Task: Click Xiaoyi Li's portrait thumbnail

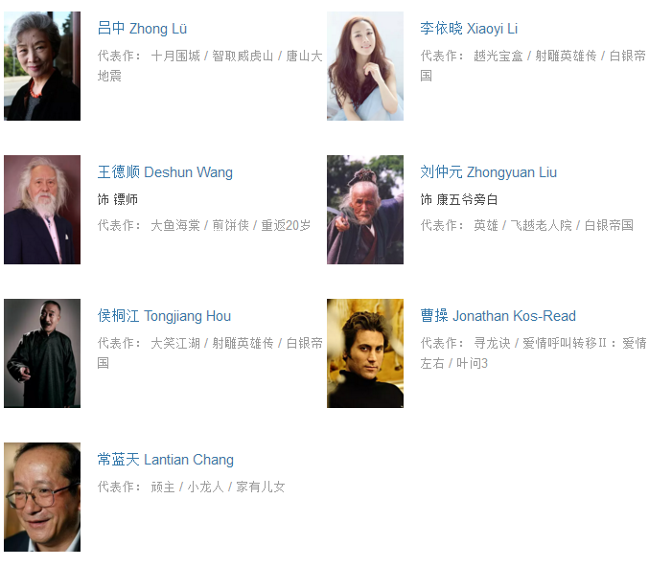Action: [x=365, y=66]
